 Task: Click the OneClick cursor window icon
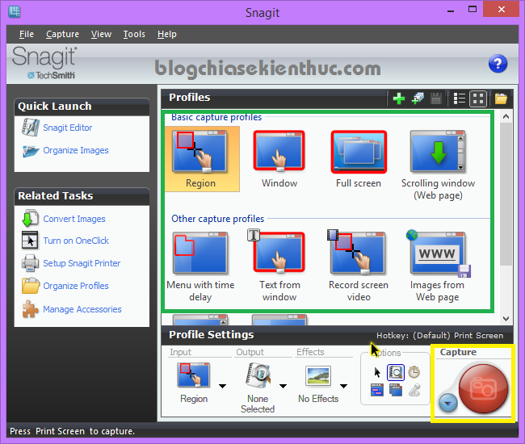tap(30, 241)
